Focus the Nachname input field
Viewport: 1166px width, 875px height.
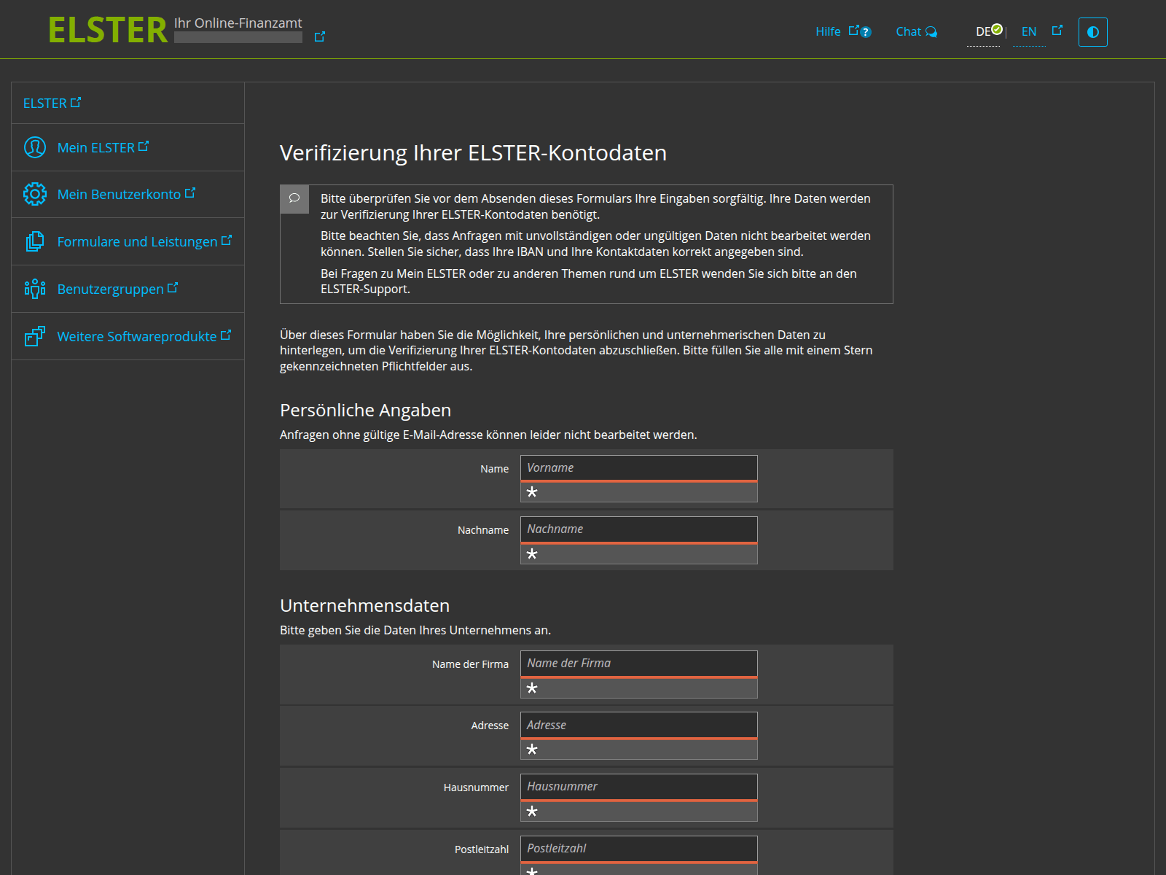(639, 529)
